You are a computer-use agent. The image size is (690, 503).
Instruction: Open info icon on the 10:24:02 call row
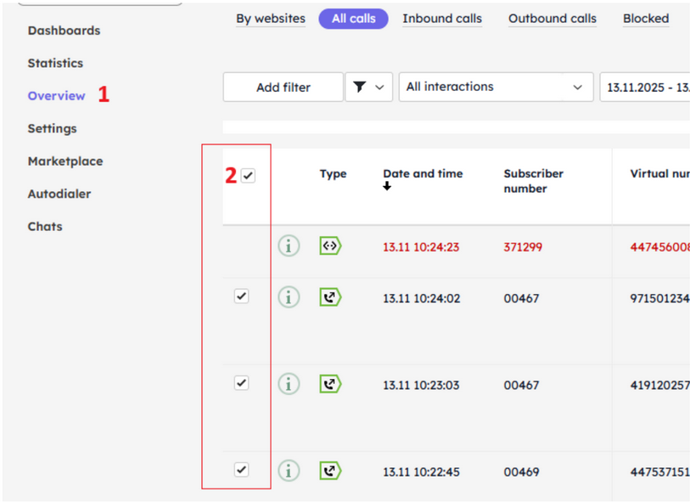click(x=289, y=297)
